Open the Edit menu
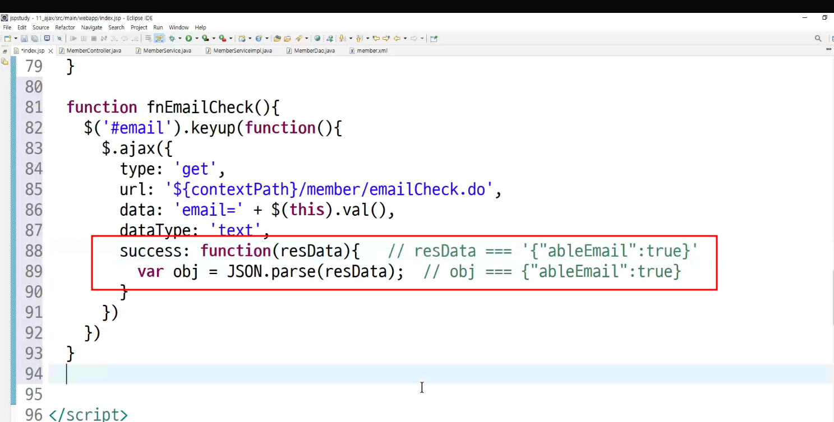Screen dimensions: 834x422 22,27
